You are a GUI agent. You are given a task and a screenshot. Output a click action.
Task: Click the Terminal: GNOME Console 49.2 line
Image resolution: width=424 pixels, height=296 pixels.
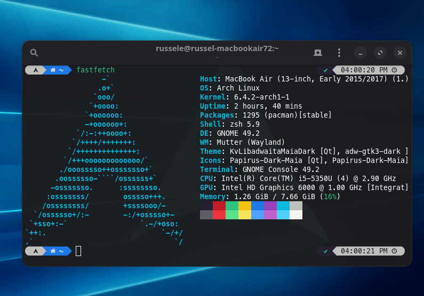[x=260, y=169]
